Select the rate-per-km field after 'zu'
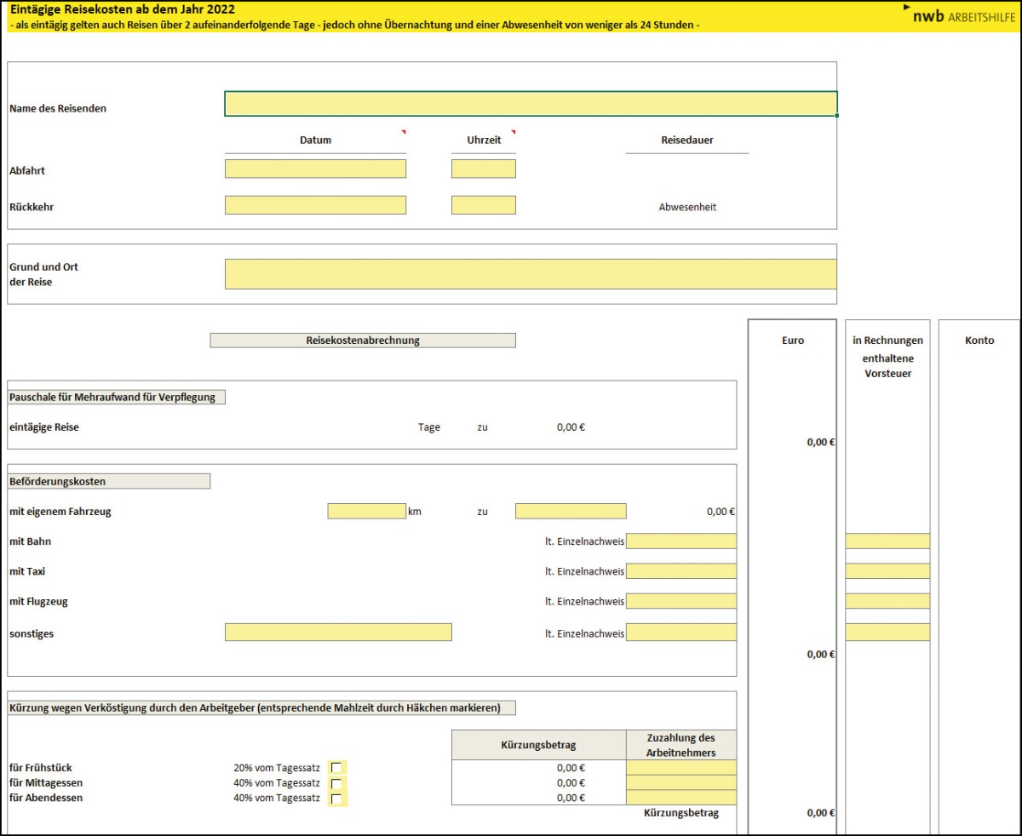 click(x=571, y=511)
